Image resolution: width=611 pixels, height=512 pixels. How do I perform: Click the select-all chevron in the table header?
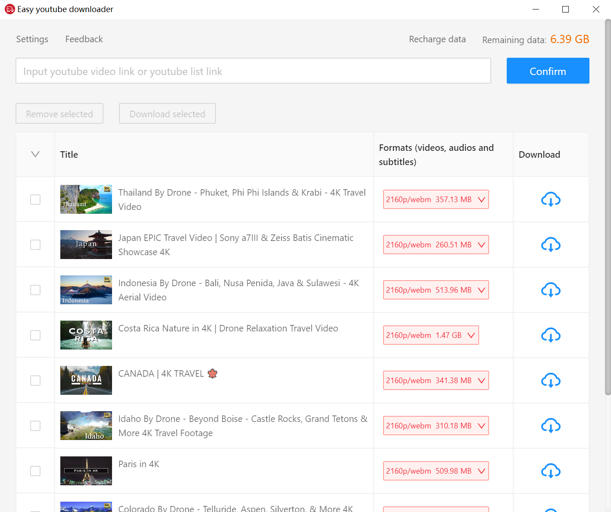[x=35, y=154]
